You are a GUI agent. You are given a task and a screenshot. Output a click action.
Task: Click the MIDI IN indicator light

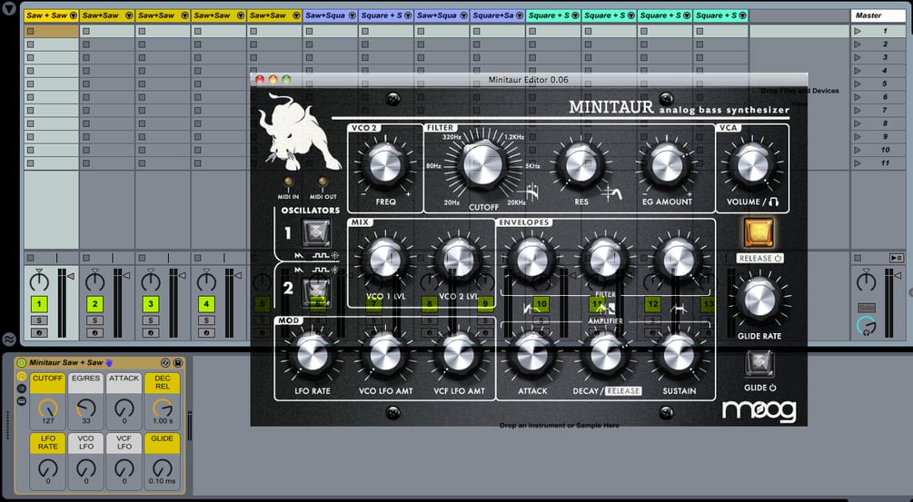288,182
